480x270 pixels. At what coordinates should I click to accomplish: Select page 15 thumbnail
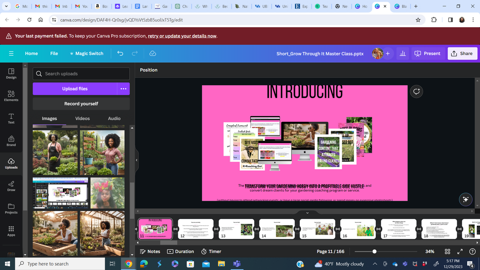317,229
